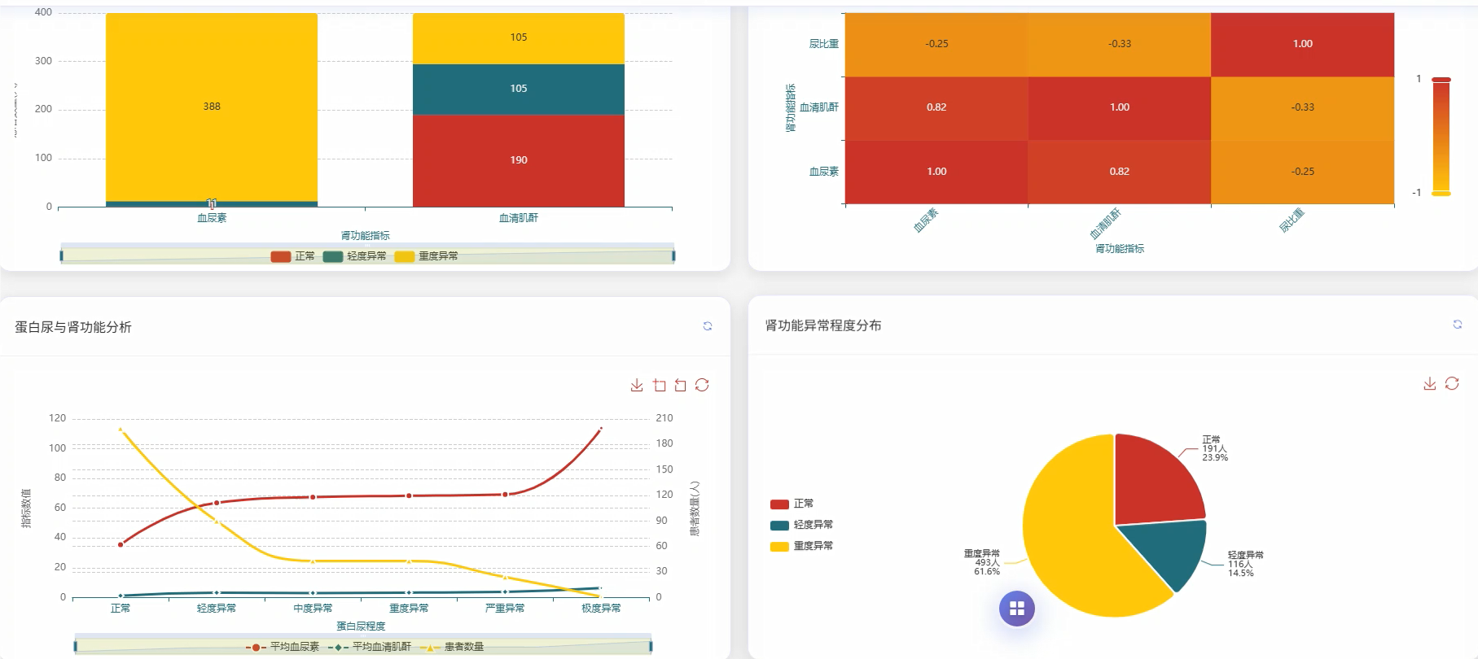Click the 蛋白尿与肾功能分析 card title
This screenshot has width=1478, height=659.
(73, 327)
